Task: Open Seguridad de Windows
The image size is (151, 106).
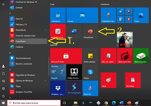Action: coord(28,75)
